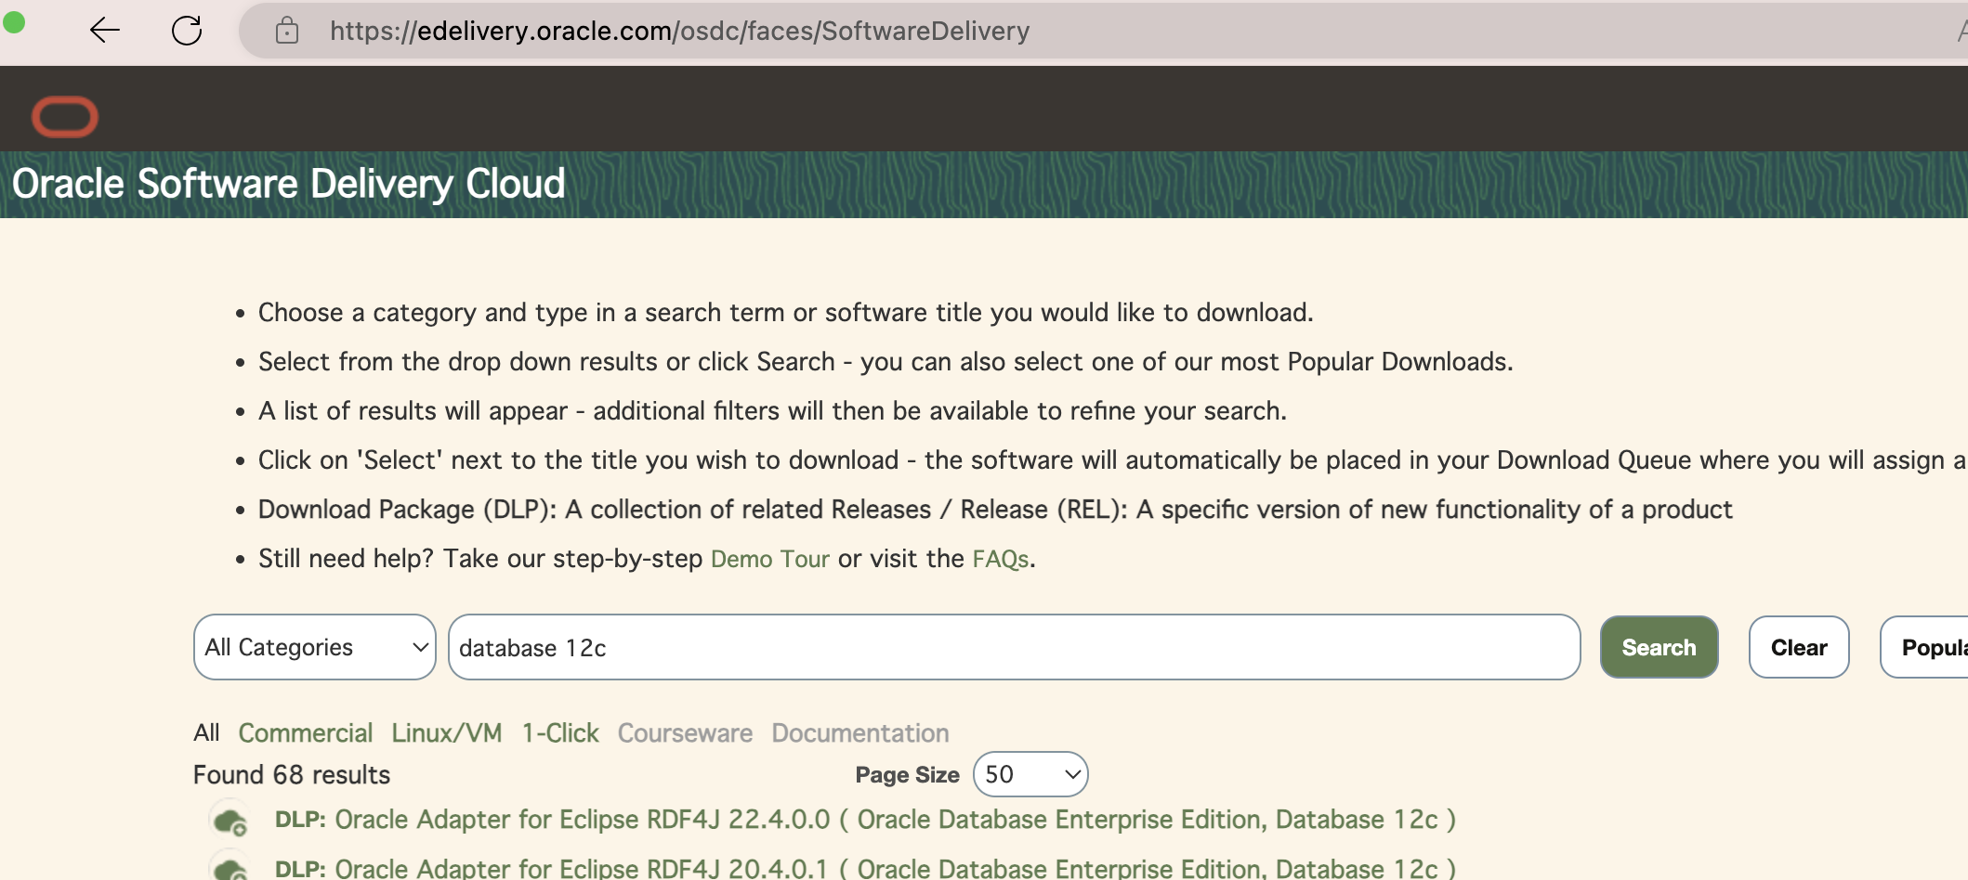Click cloud download icon for RDF4J 22.4.0.0
1968x880 pixels.
(230, 821)
